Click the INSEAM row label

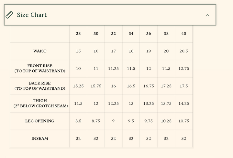[x=40, y=138]
